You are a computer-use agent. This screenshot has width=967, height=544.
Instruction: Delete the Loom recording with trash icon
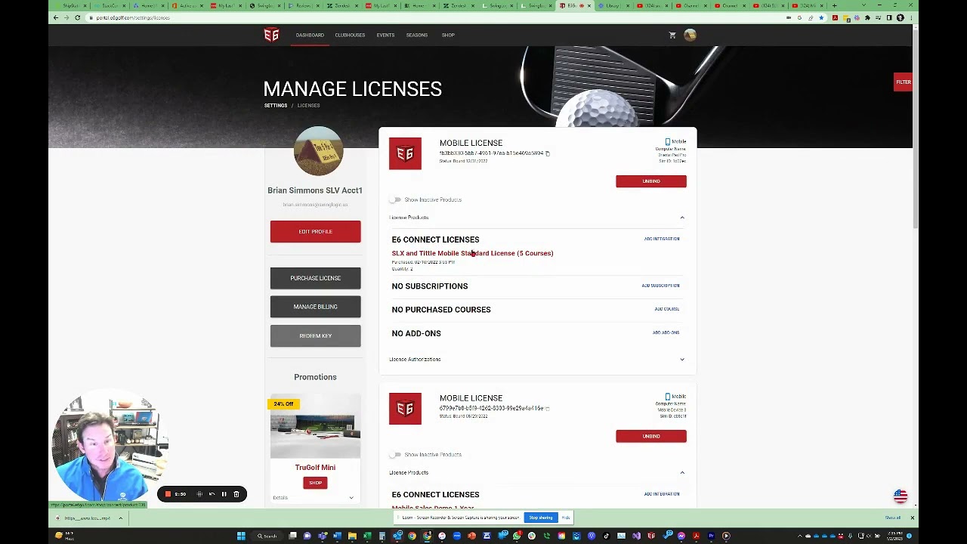click(236, 494)
